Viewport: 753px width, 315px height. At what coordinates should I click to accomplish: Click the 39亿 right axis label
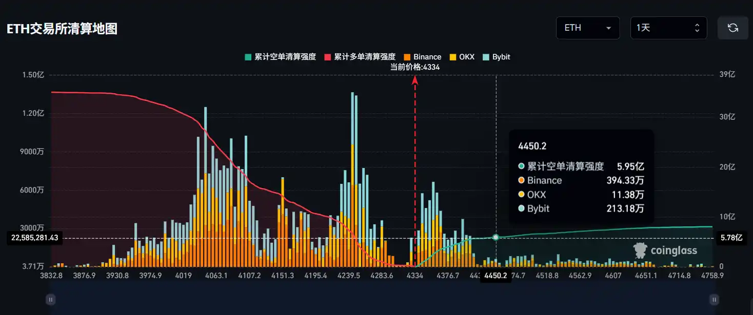click(x=728, y=75)
